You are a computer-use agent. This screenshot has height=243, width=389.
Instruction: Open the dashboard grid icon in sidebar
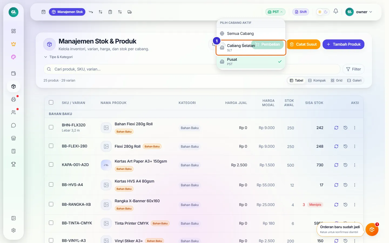[x=14, y=31]
